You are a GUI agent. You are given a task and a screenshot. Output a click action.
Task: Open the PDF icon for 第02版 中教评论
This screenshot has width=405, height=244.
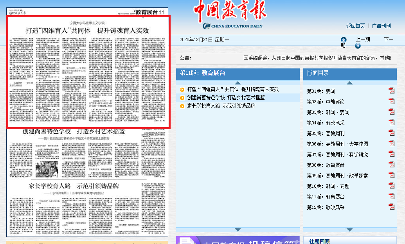pos(391,101)
